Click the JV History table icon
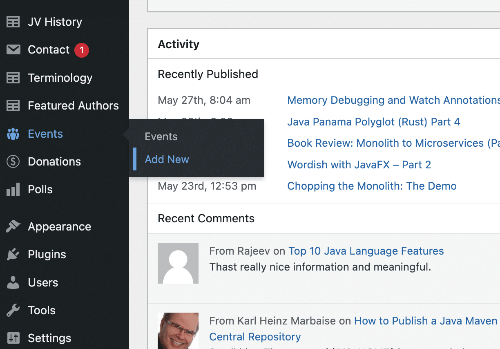Viewport: 500px width, 349px height. (x=13, y=21)
